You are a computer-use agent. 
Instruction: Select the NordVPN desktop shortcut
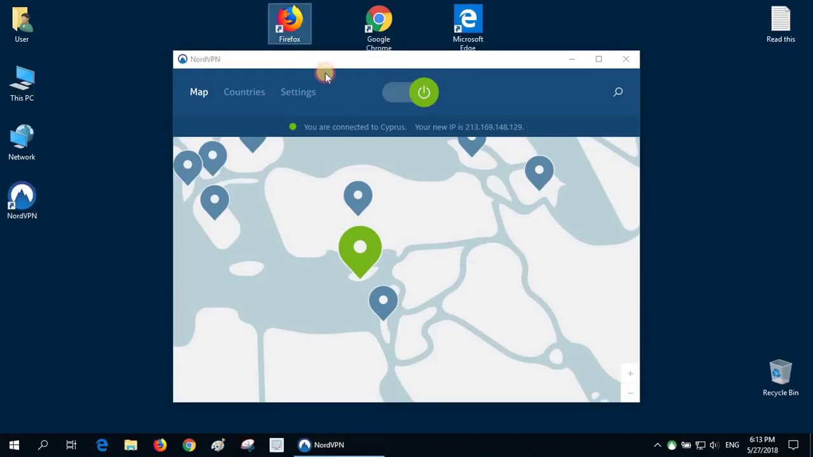[x=22, y=202]
